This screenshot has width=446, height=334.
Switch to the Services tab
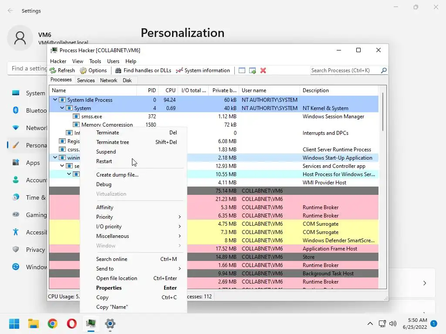(86, 80)
